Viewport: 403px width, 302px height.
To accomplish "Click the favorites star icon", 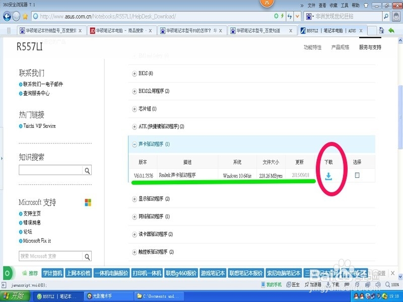I will click(25, 17).
